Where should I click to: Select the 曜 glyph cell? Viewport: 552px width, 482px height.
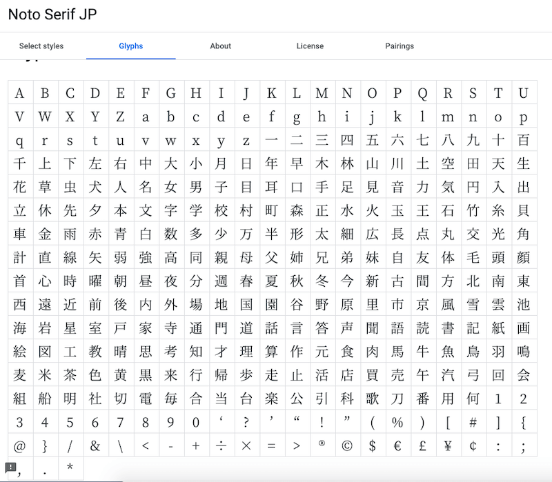pyautogui.click(x=97, y=281)
